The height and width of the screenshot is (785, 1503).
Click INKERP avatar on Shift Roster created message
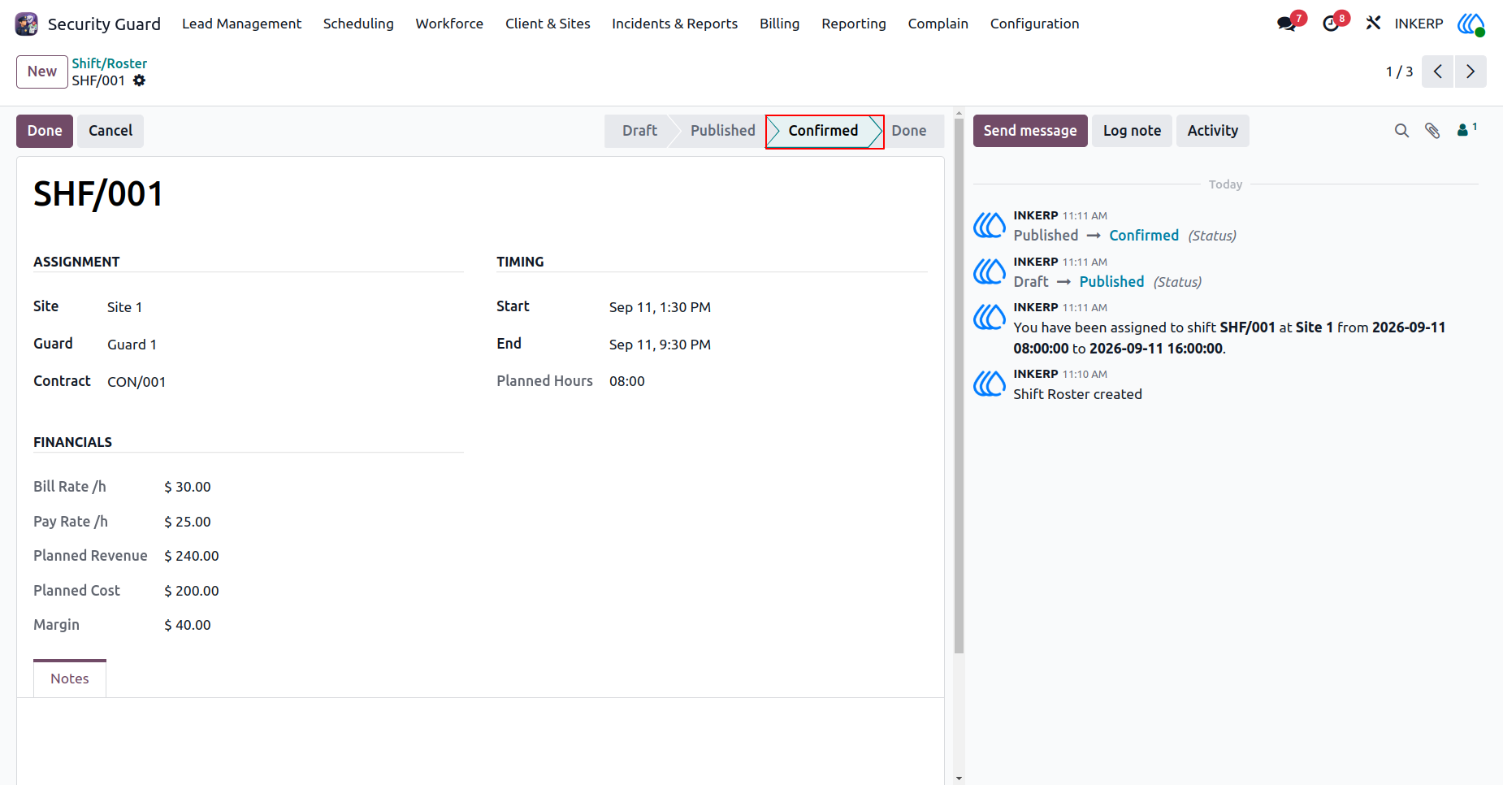(990, 384)
